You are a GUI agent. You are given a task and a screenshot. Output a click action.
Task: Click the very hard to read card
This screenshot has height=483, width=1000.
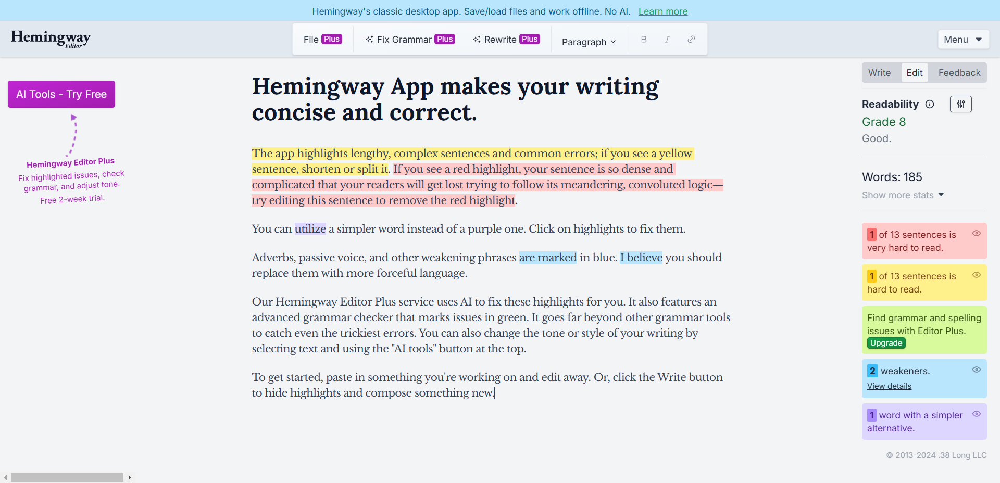click(x=924, y=241)
